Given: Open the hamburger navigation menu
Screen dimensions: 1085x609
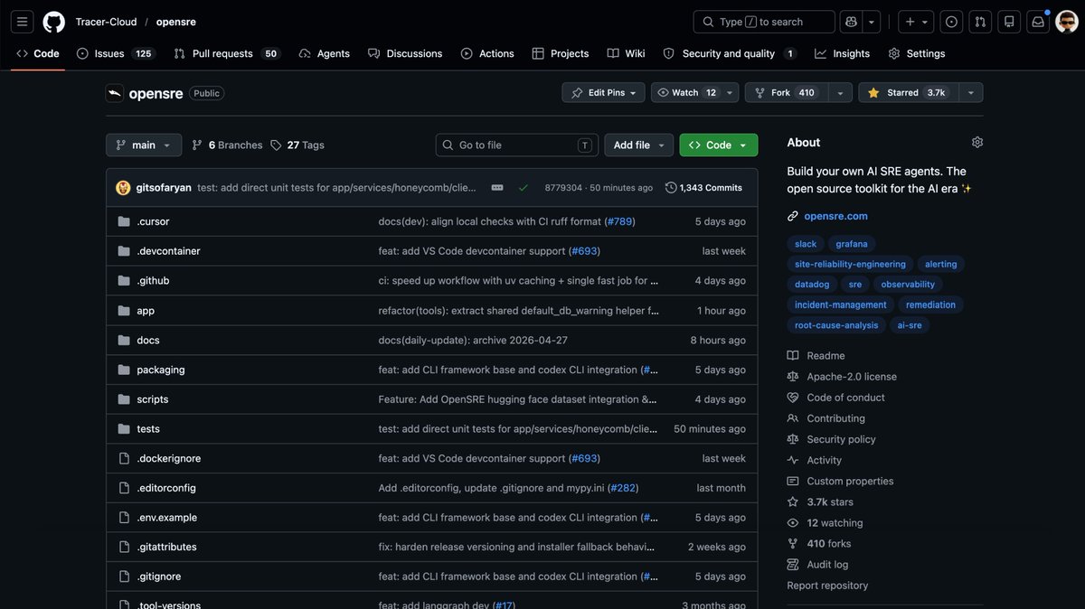Looking at the screenshot, I should click(23, 22).
